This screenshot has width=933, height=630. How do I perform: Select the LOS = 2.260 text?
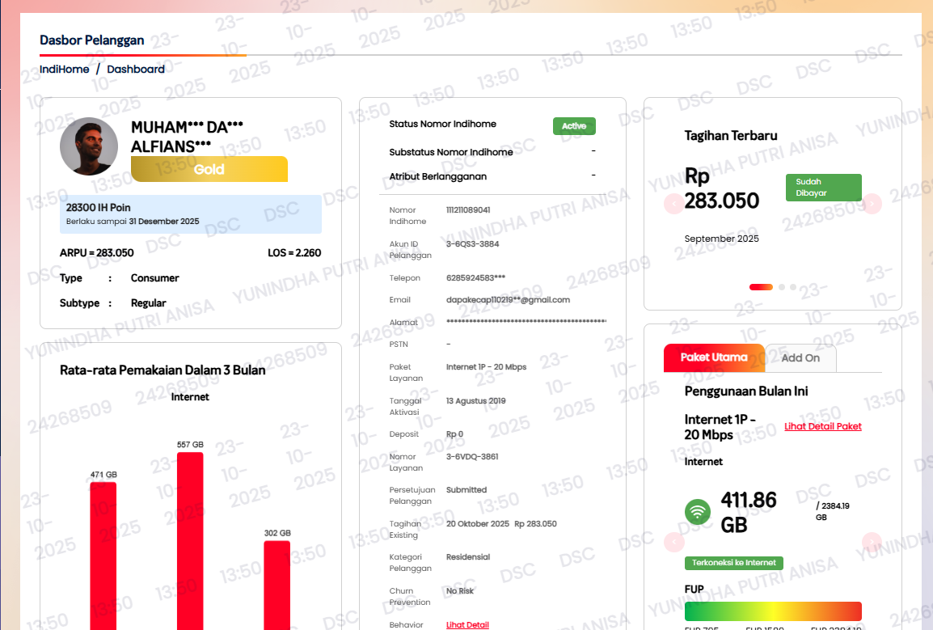[294, 253]
